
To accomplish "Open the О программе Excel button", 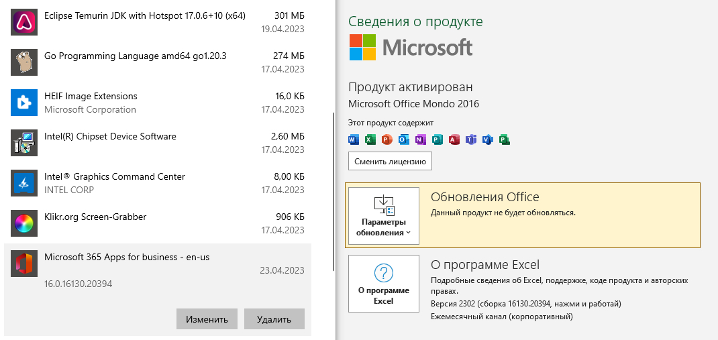I will tap(384, 283).
